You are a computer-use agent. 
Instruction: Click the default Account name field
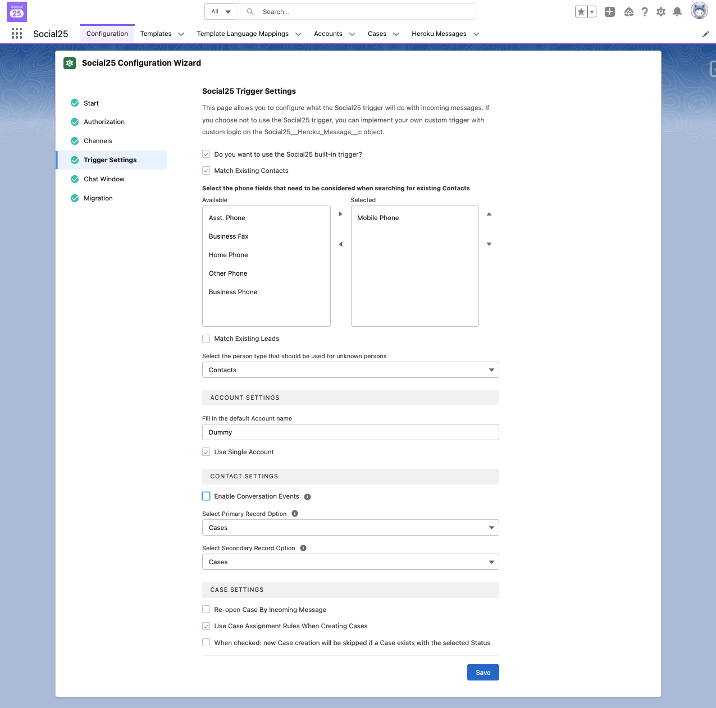click(x=350, y=432)
